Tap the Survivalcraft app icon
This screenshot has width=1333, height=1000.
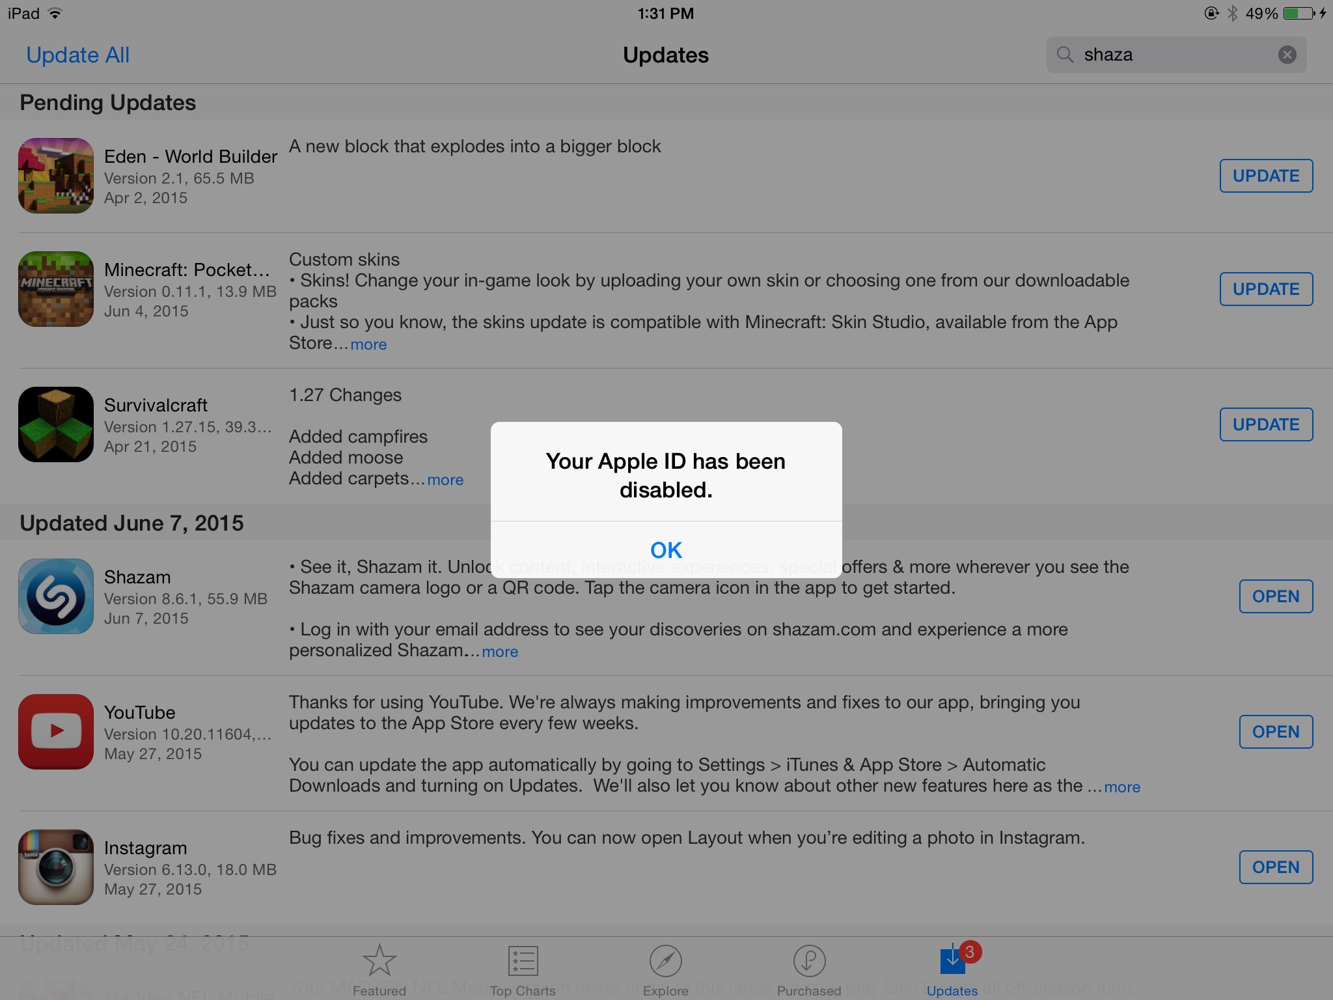click(x=56, y=424)
